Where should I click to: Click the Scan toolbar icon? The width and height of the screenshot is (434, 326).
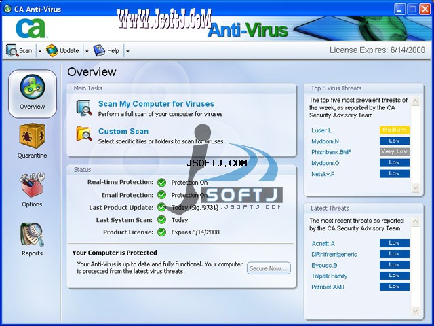[12, 51]
